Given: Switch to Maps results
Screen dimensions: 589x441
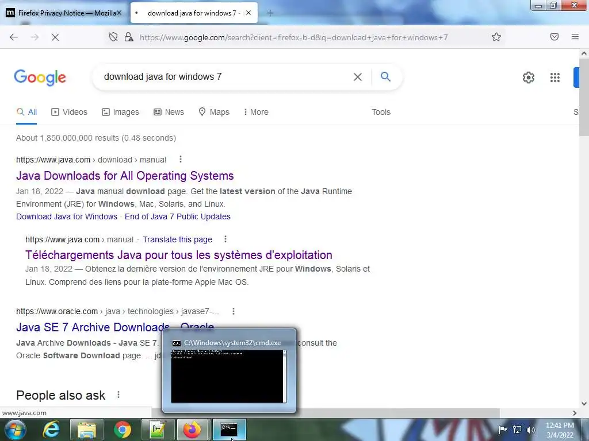Looking at the screenshot, I should point(214,112).
